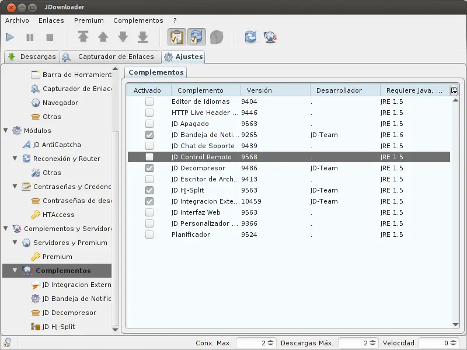Open Navegador settings entry
The image size is (467, 350).
(x=55, y=103)
